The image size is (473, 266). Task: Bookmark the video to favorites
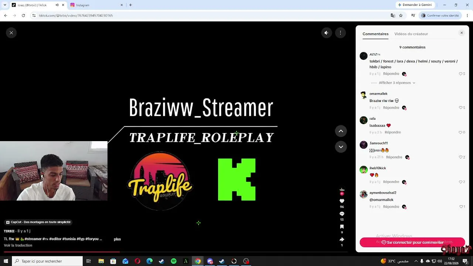point(342,226)
